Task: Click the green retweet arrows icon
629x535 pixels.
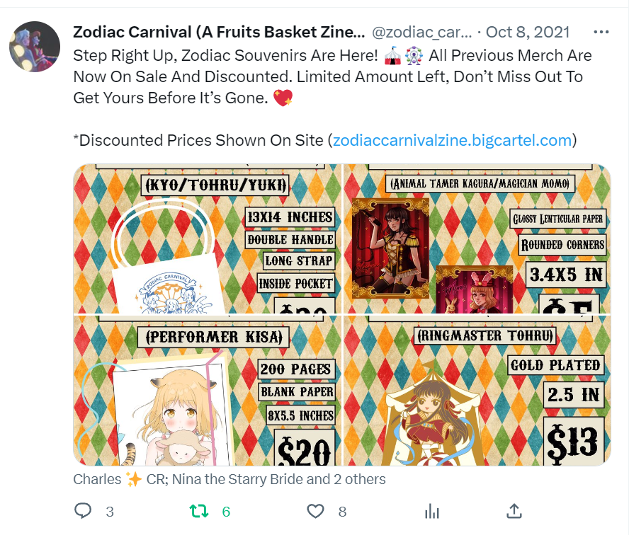Action: tap(199, 511)
